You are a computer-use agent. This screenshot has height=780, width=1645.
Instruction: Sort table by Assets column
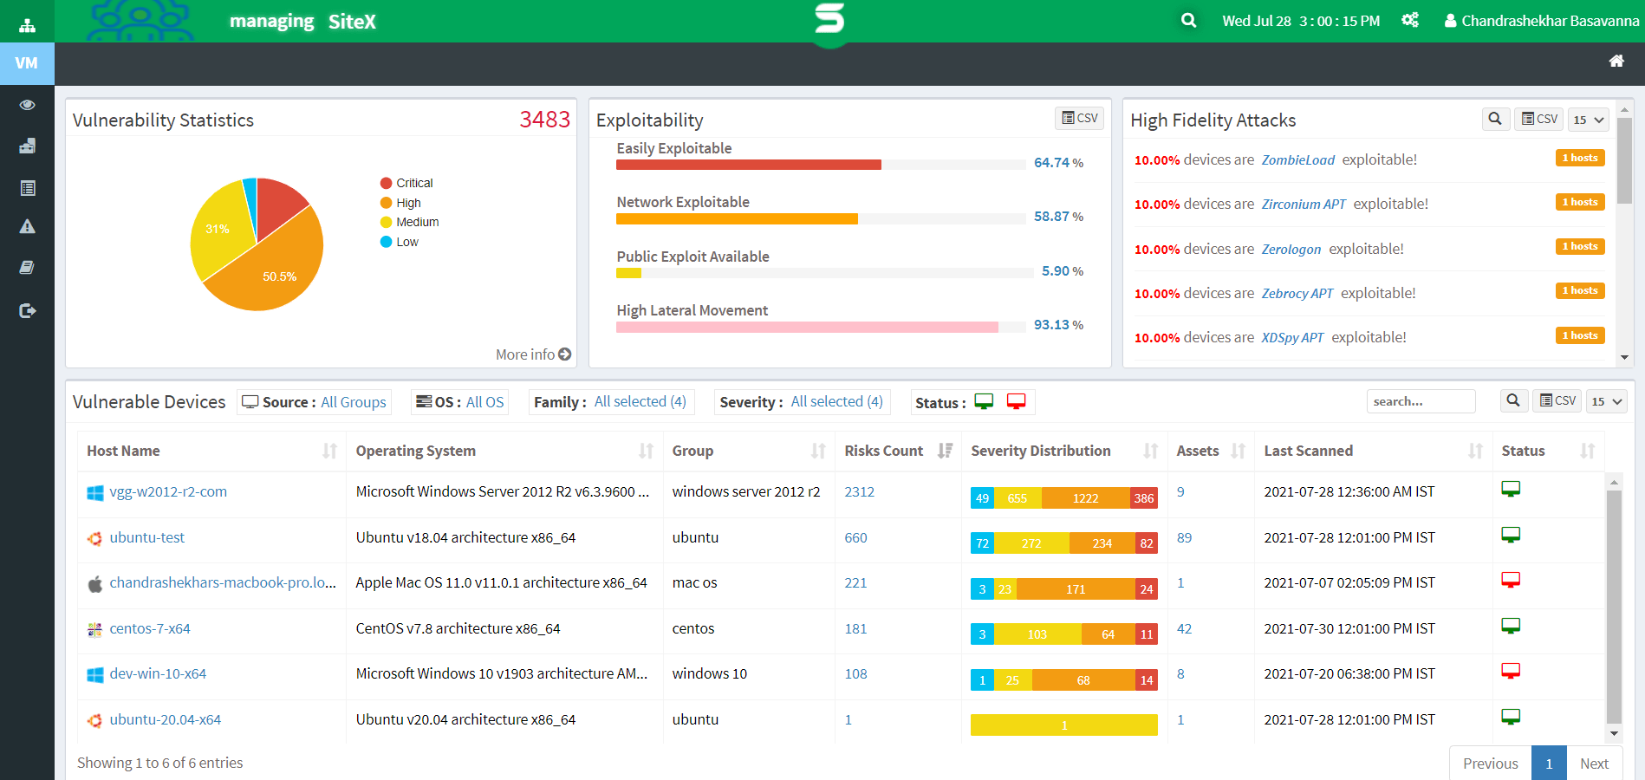pos(1211,451)
